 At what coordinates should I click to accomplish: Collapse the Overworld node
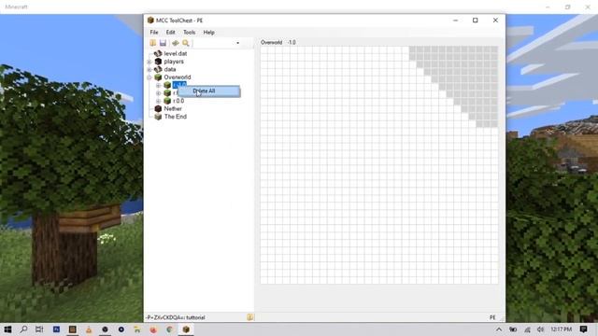(149, 77)
